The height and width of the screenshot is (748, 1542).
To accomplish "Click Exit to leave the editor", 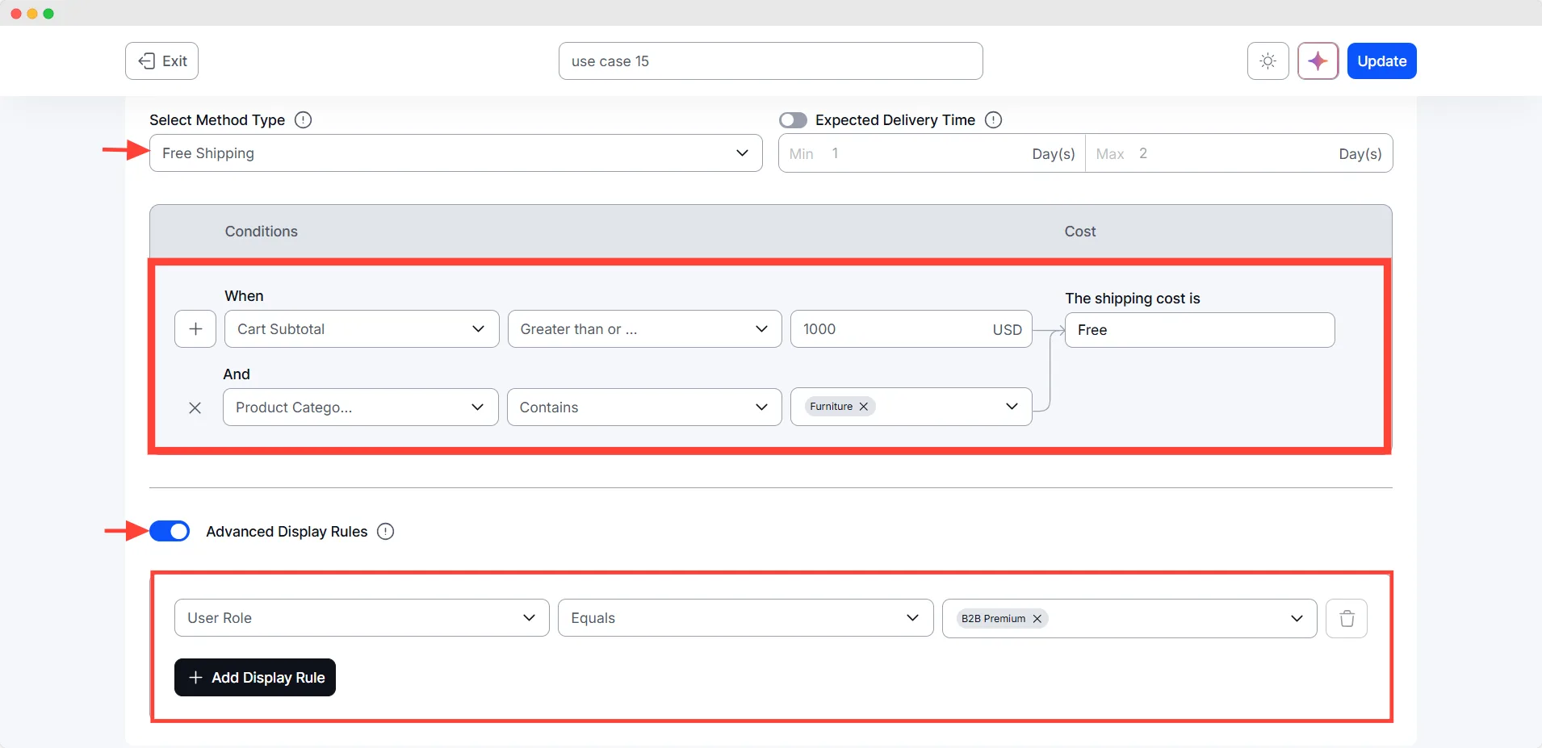I will coord(161,61).
